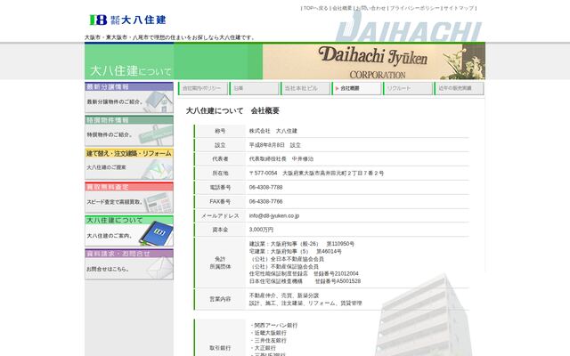Viewport: 570px width, 356px height.
Task: Click the 営業内容 row label
Action: tap(220, 299)
